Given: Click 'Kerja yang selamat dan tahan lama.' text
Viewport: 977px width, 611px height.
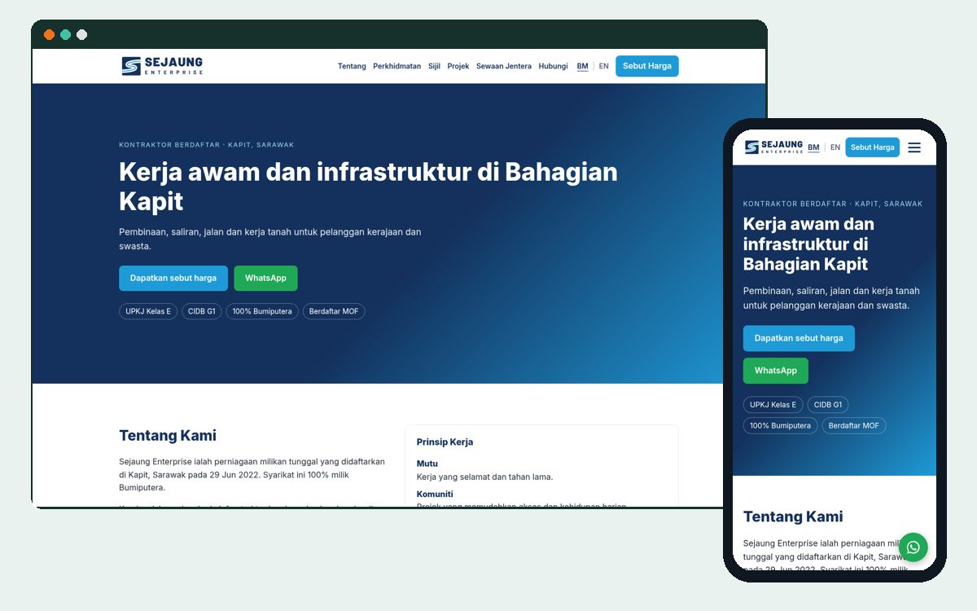Looking at the screenshot, I should pos(484,477).
